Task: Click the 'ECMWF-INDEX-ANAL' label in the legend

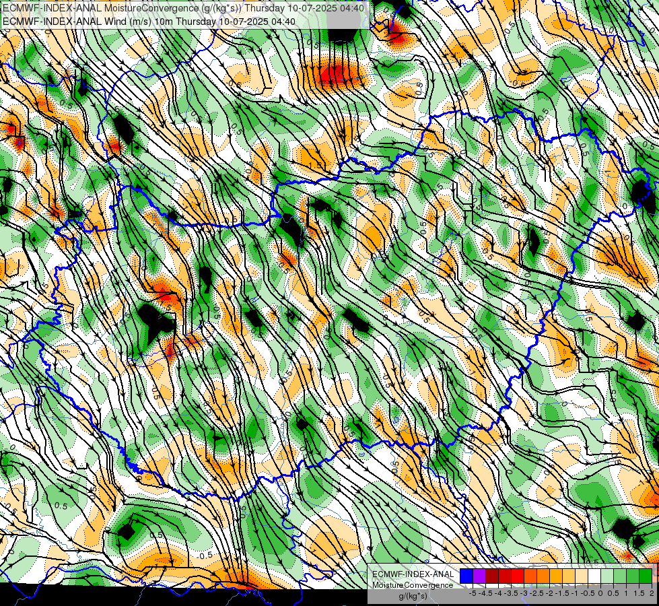Action: point(413,574)
